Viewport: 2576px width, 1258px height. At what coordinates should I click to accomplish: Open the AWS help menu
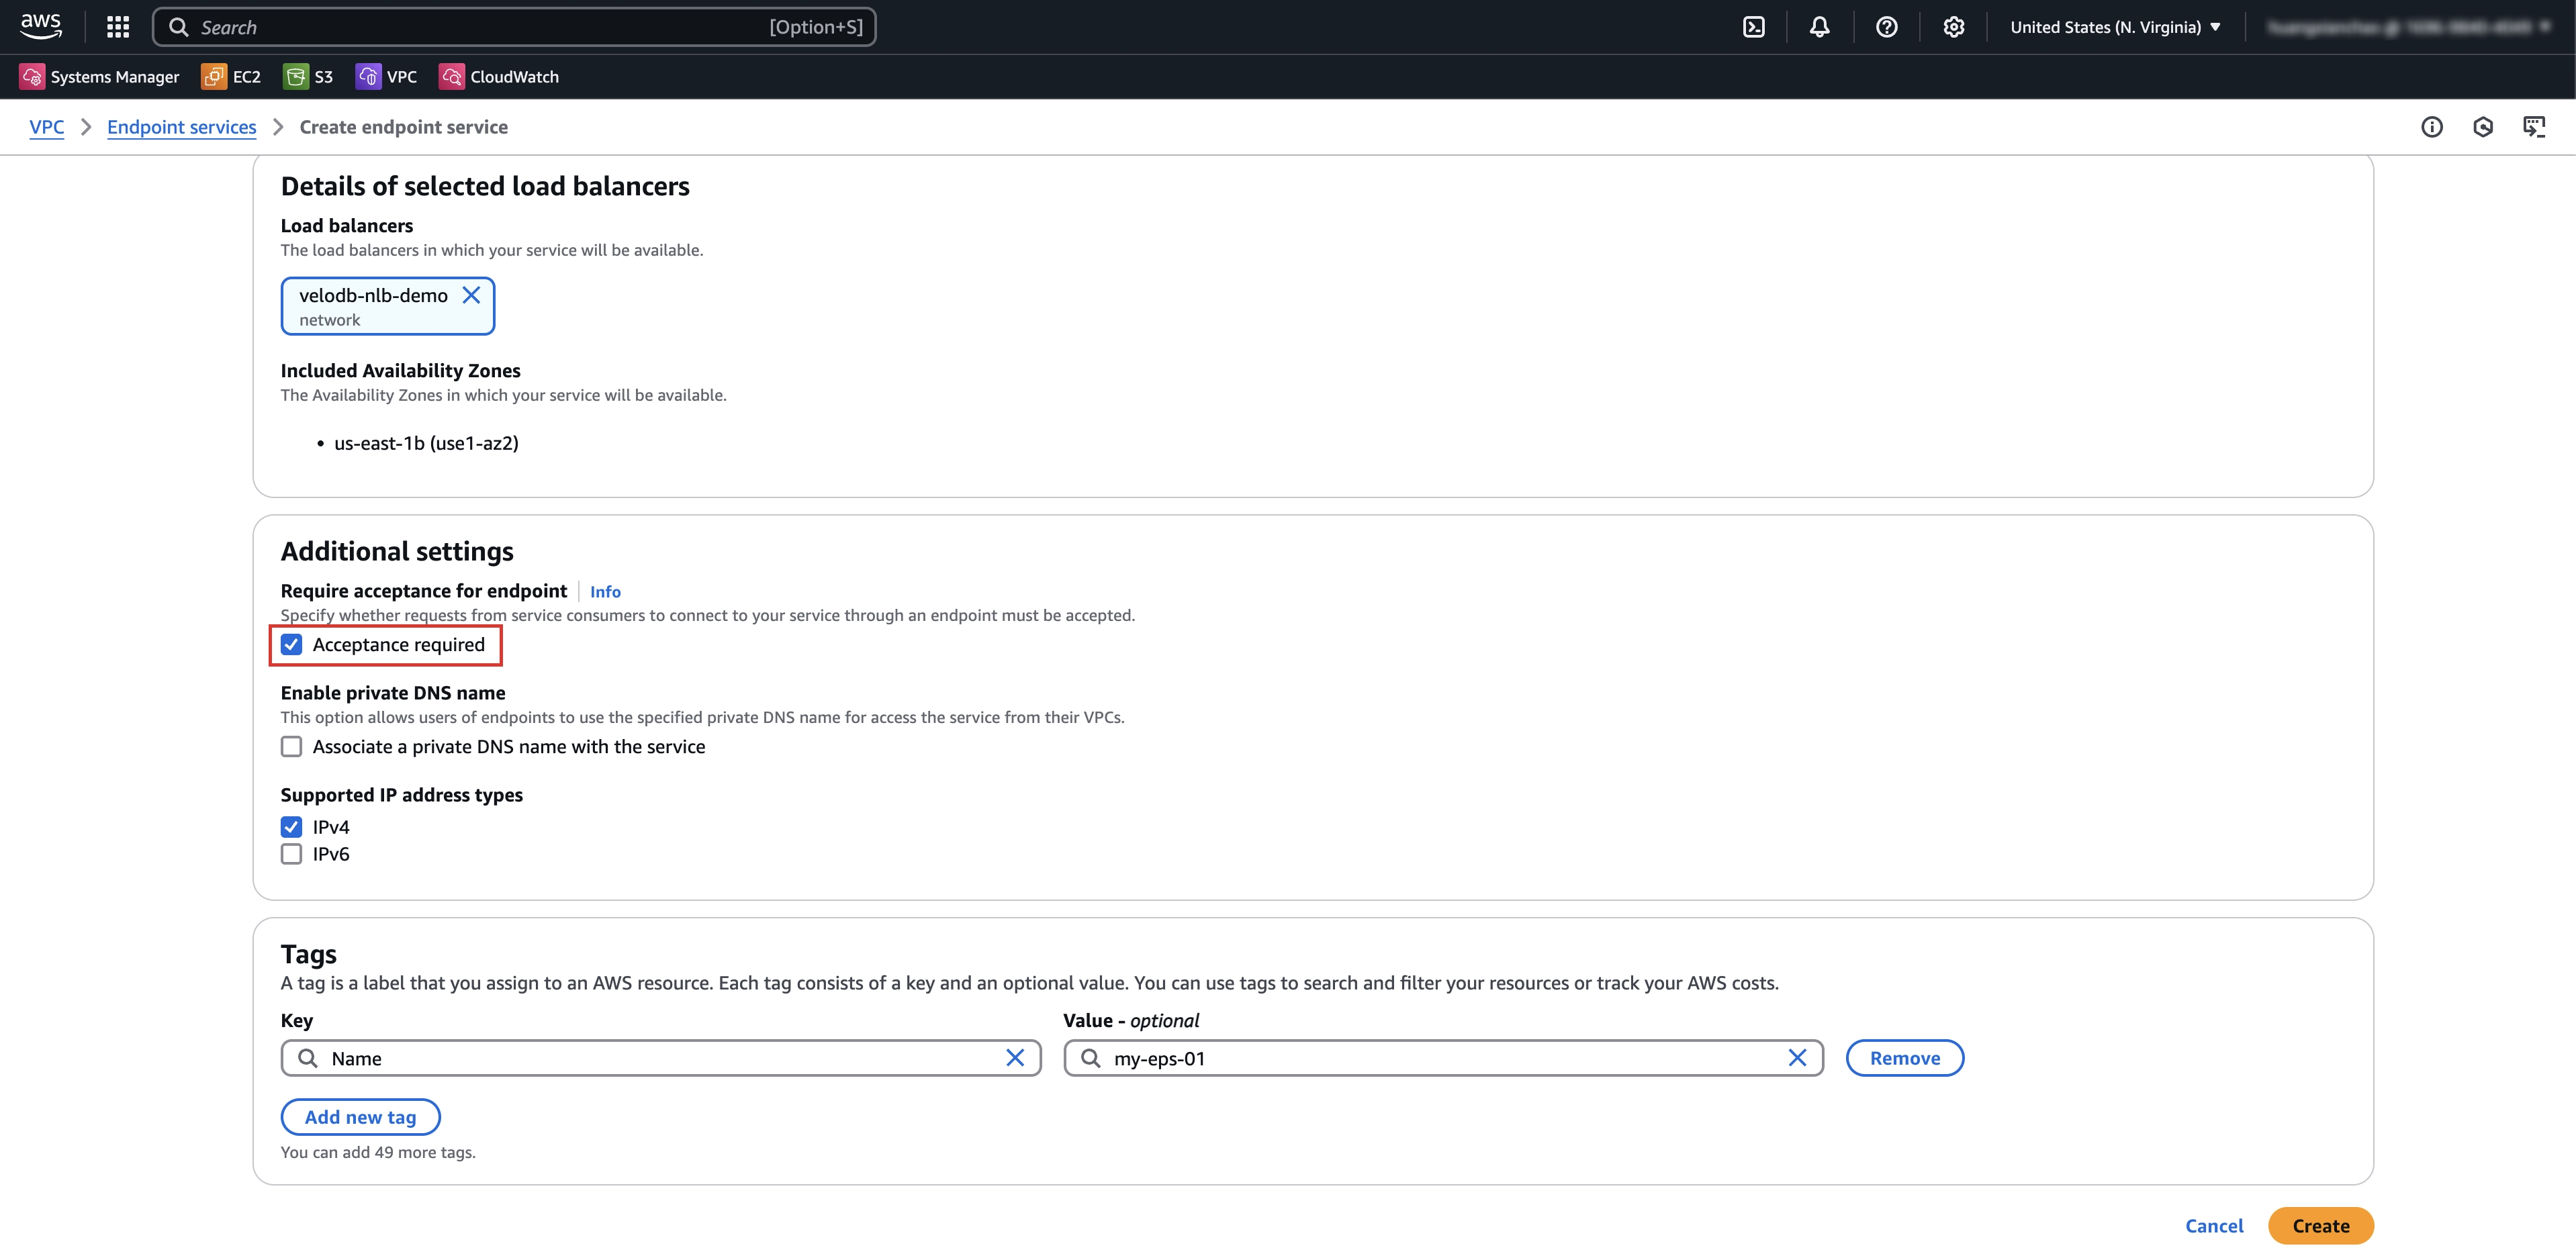[x=1886, y=27]
